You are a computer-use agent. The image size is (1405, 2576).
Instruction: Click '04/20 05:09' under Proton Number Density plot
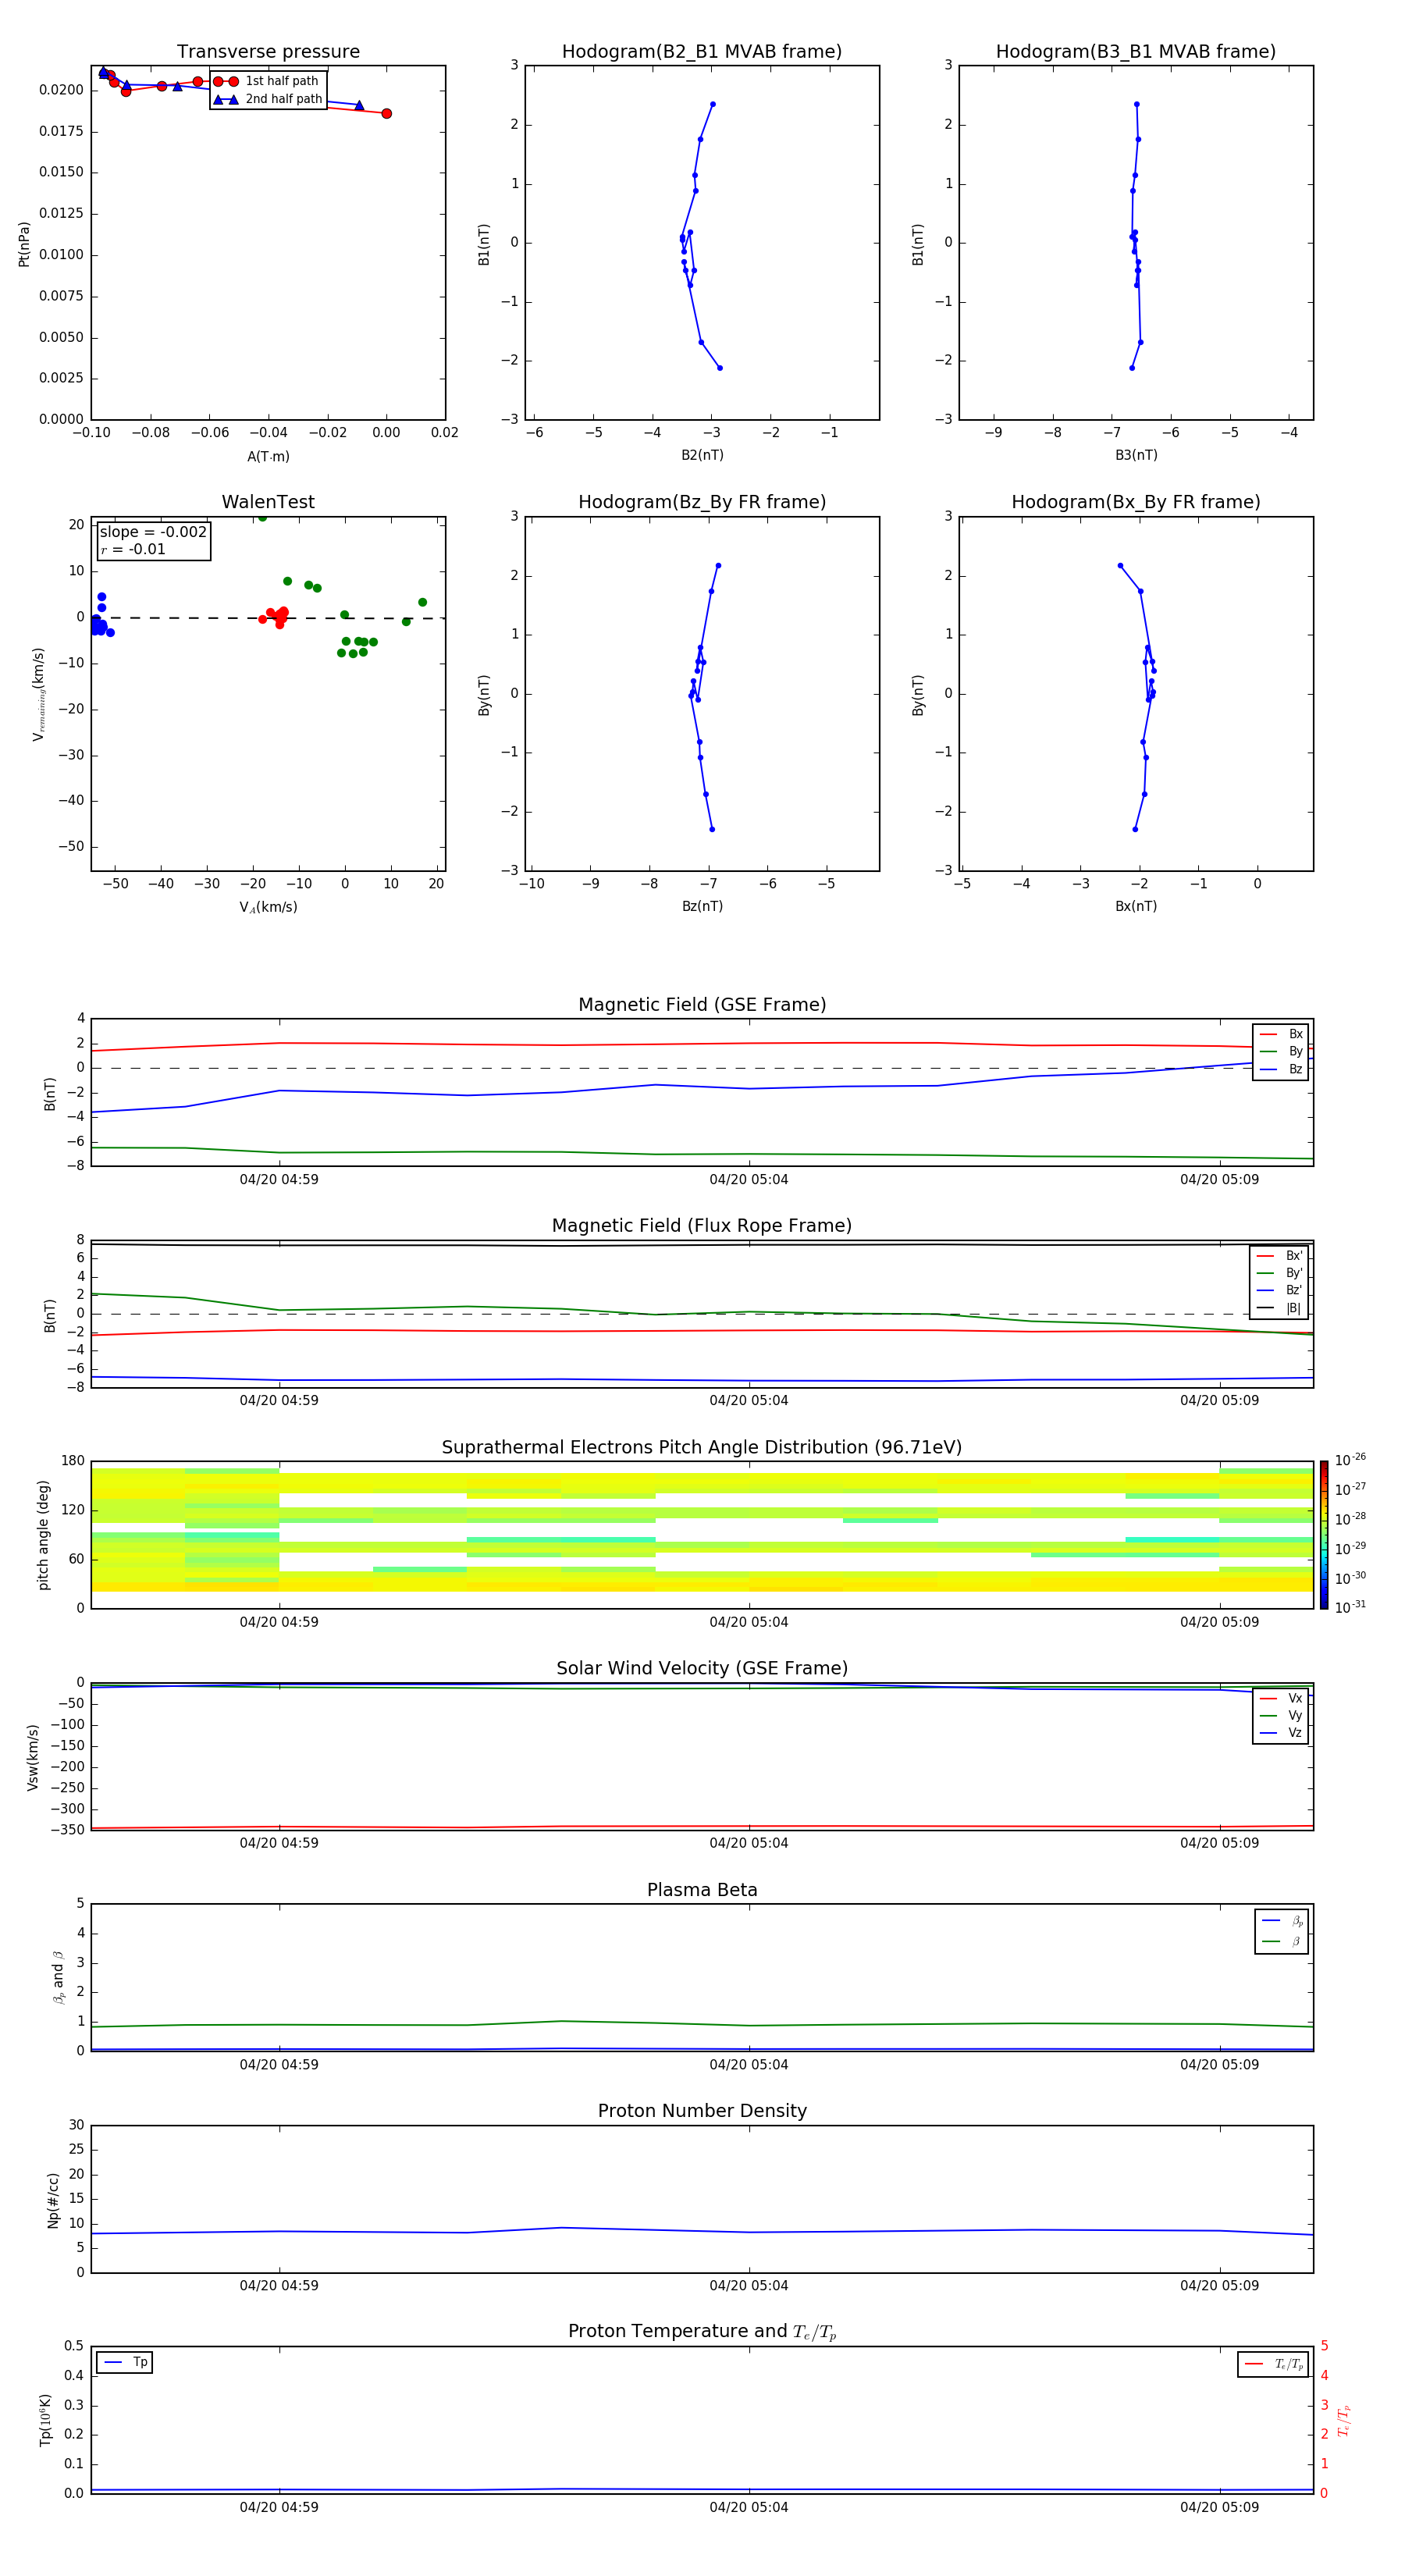click(x=1219, y=2286)
